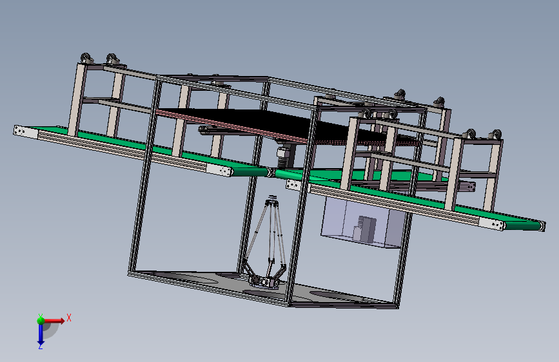Select the grey device inside the transparent box

click(x=366, y=229)
